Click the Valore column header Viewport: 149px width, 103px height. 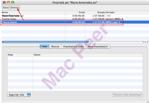(88, 55)
